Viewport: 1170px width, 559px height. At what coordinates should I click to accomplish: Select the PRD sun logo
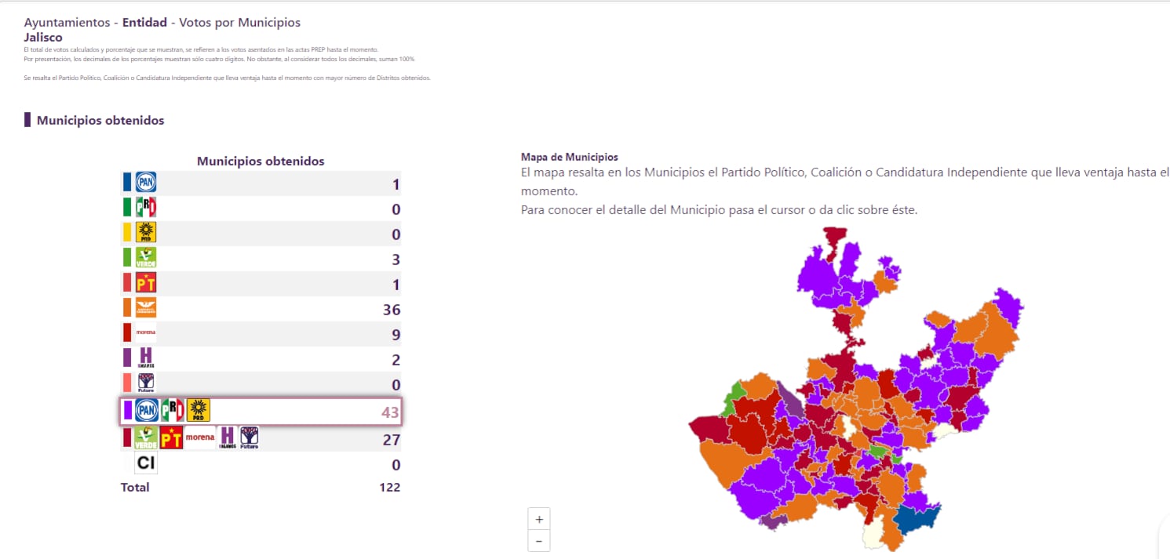(148, 233)
